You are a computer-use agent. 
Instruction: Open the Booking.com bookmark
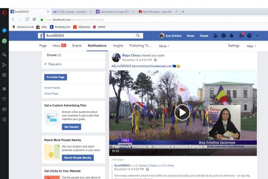[60, 27]
